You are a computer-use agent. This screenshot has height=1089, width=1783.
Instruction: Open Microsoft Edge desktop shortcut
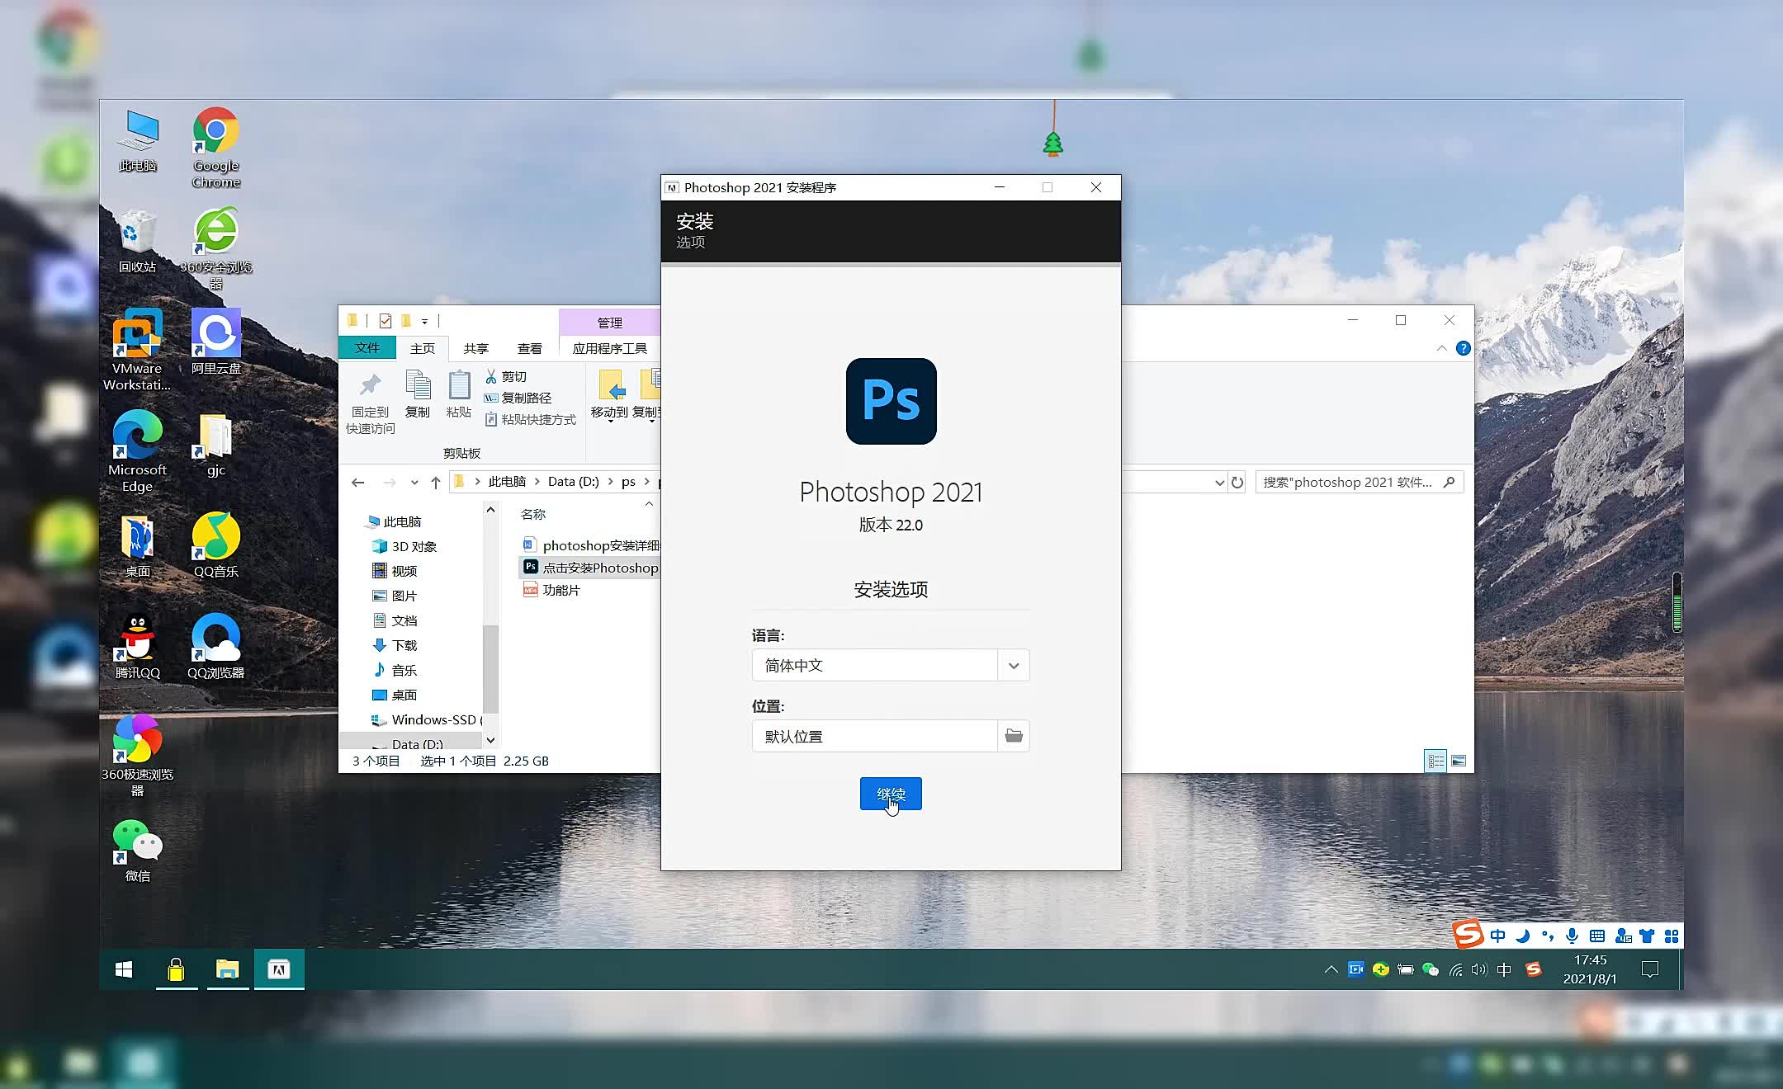(x=137, y=451)
